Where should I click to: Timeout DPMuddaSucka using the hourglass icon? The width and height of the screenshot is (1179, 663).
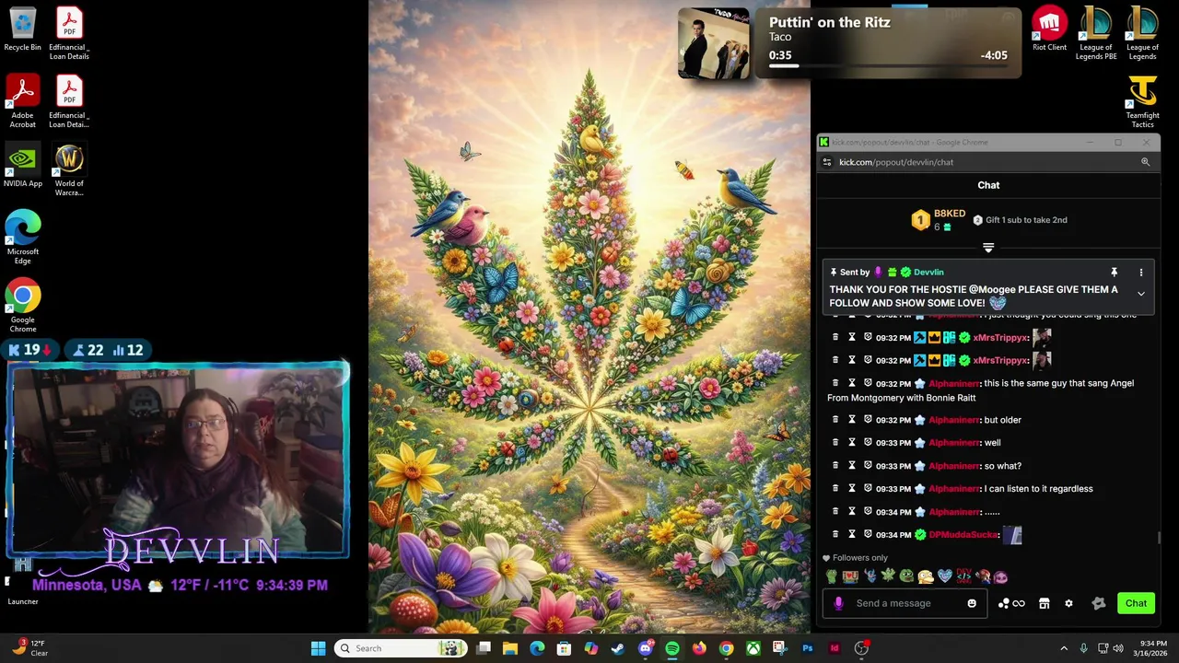pyautogui.click(x=851, y=534)
